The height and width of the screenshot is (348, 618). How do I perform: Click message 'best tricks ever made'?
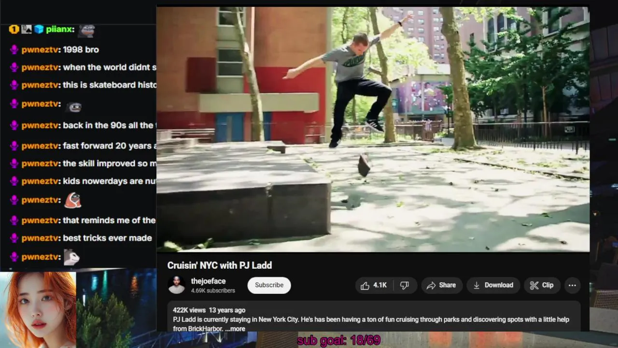point(107,238)
